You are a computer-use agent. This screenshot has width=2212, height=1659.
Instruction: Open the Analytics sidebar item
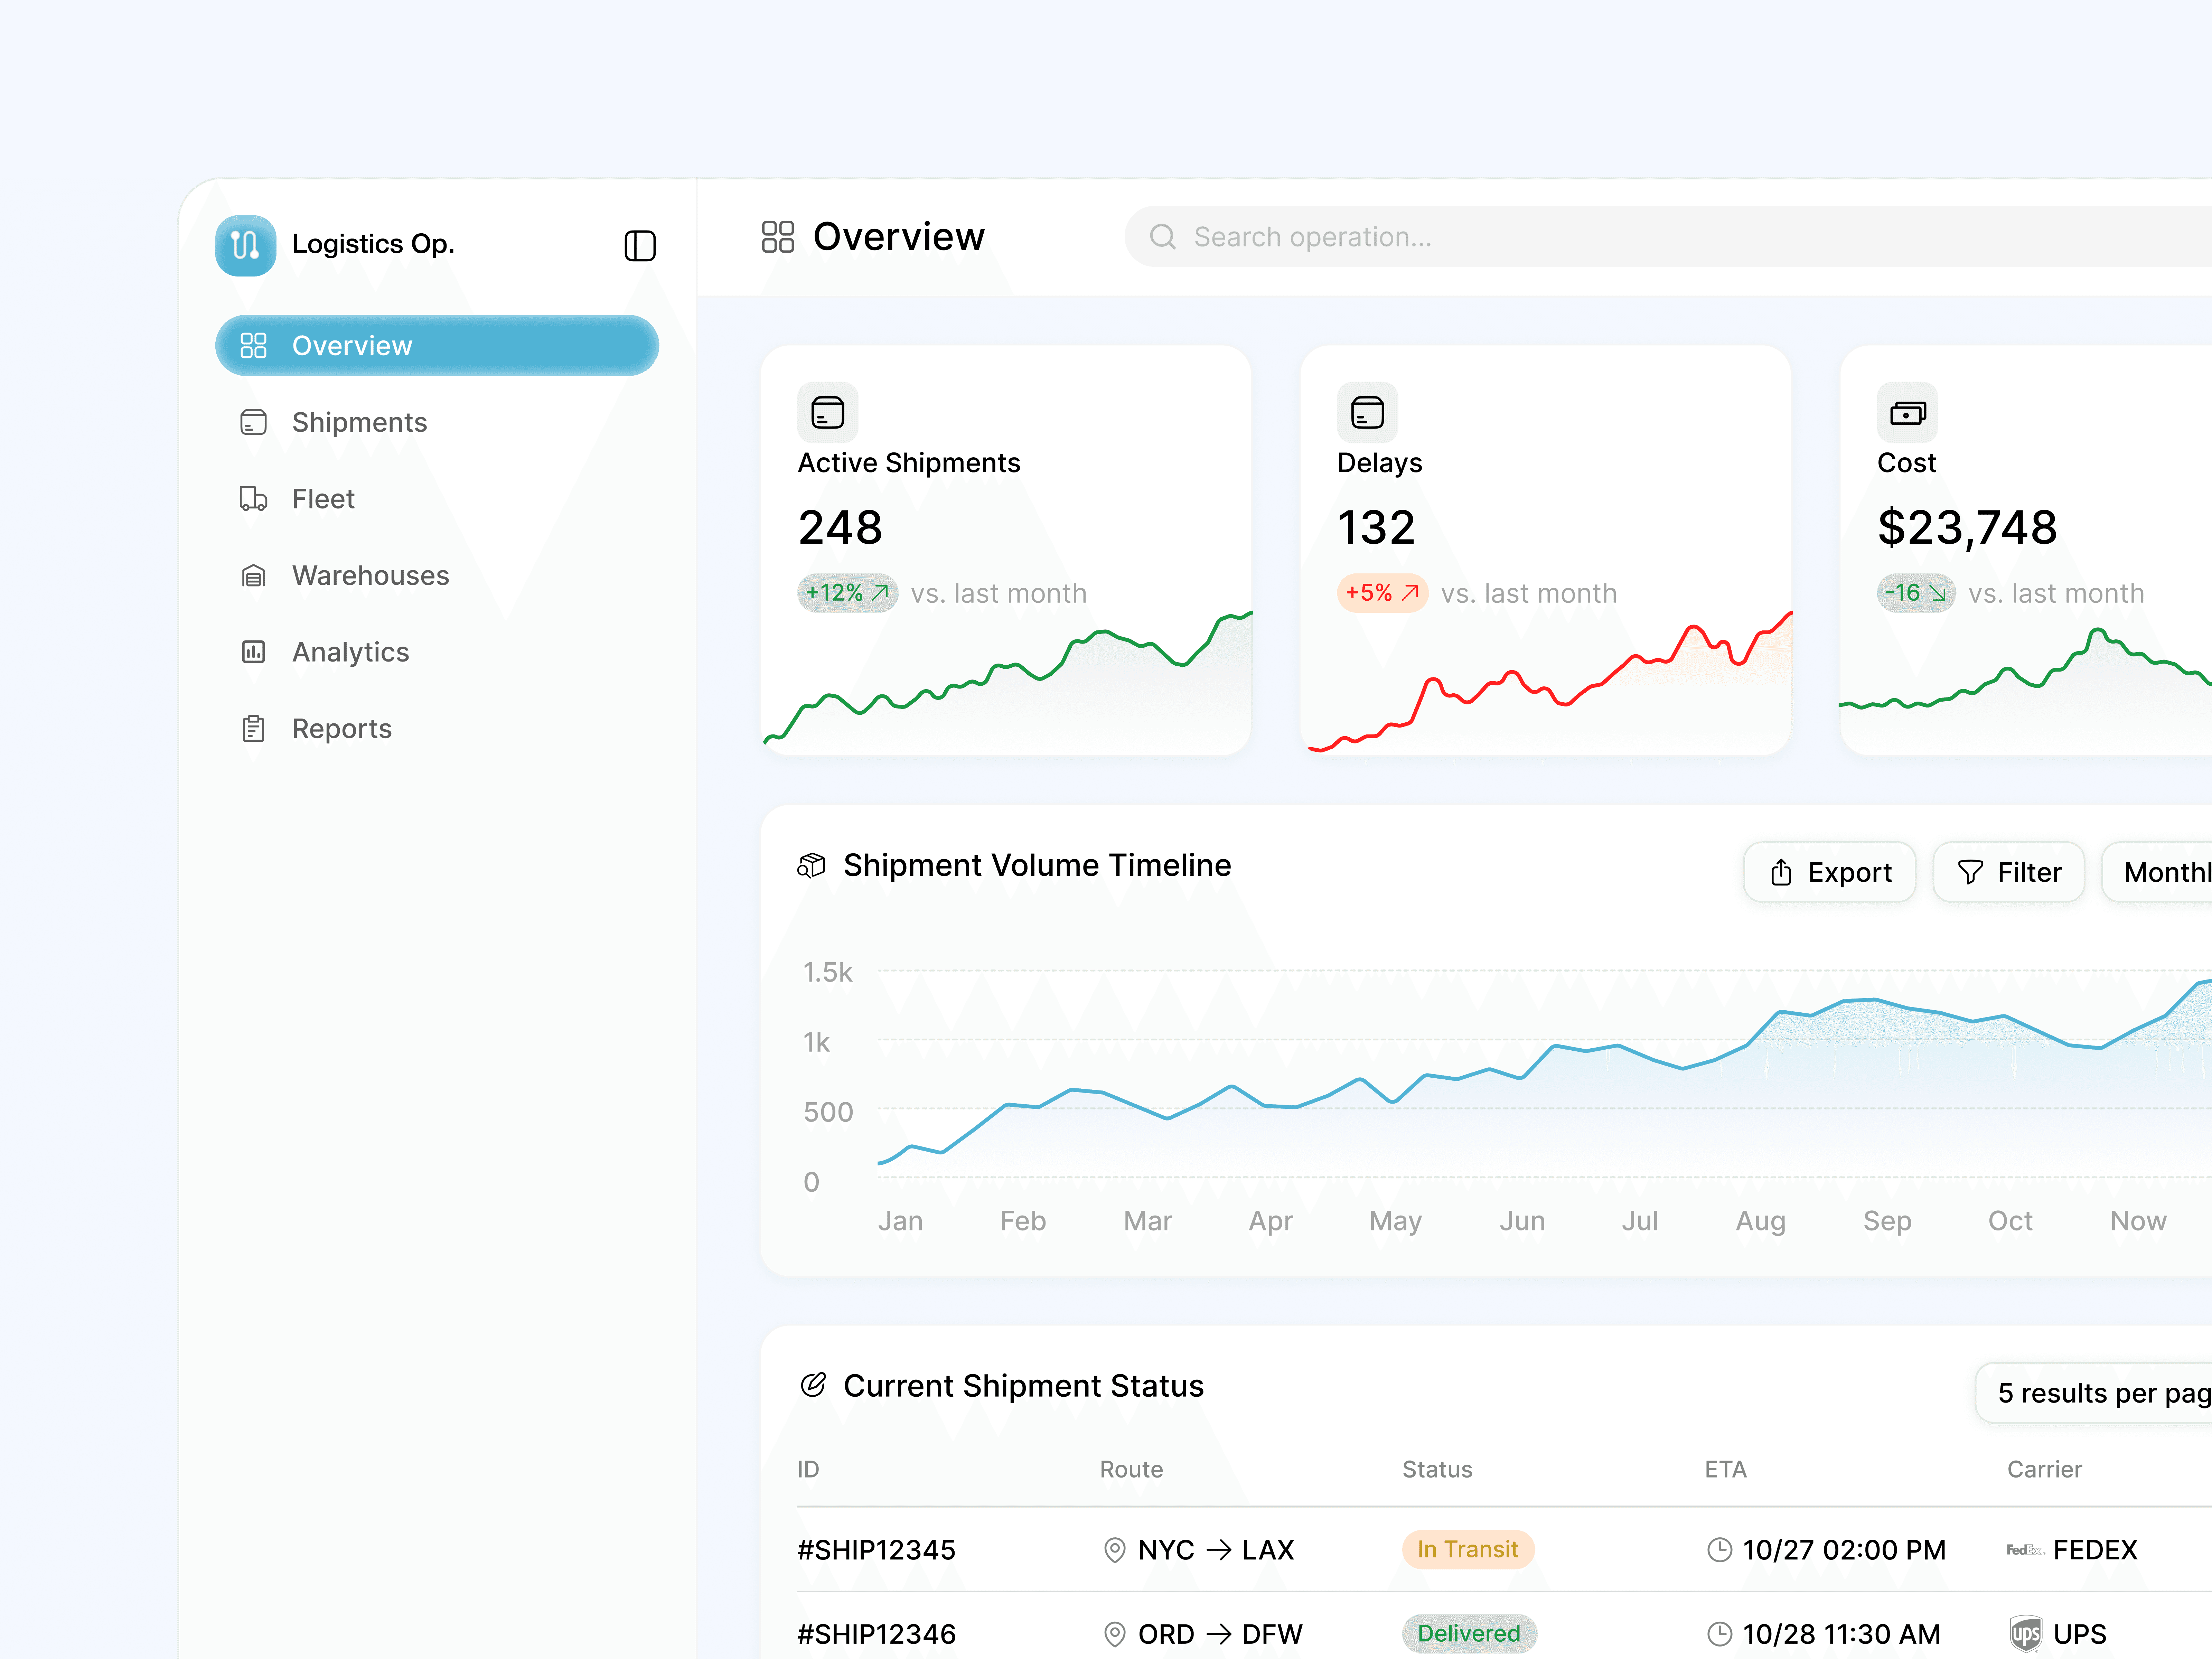click(350, 652)
